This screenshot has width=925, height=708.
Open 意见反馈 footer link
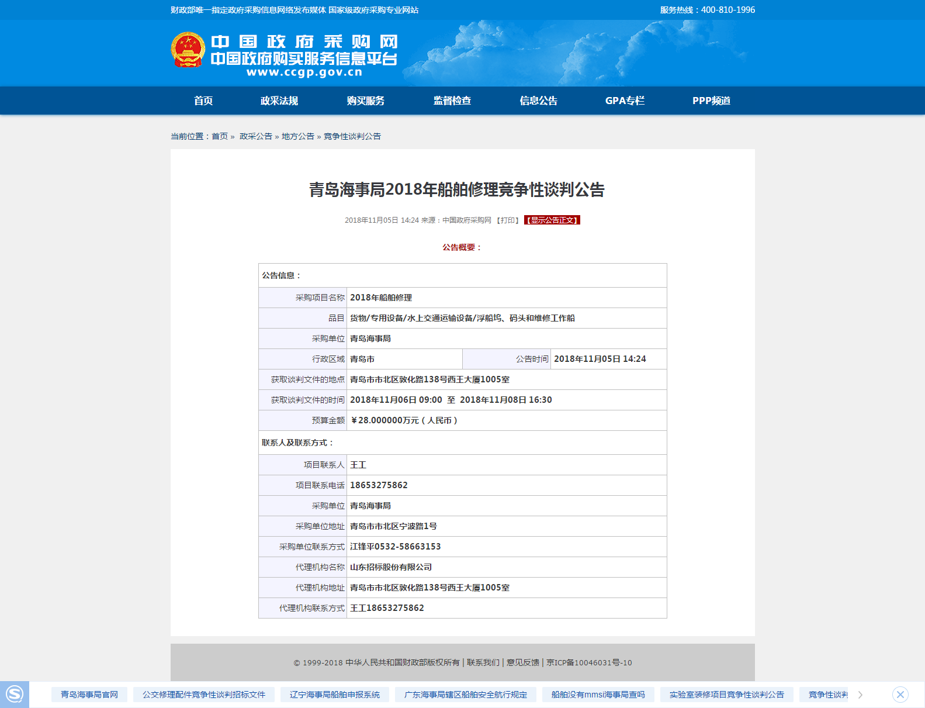coord(523,662)
